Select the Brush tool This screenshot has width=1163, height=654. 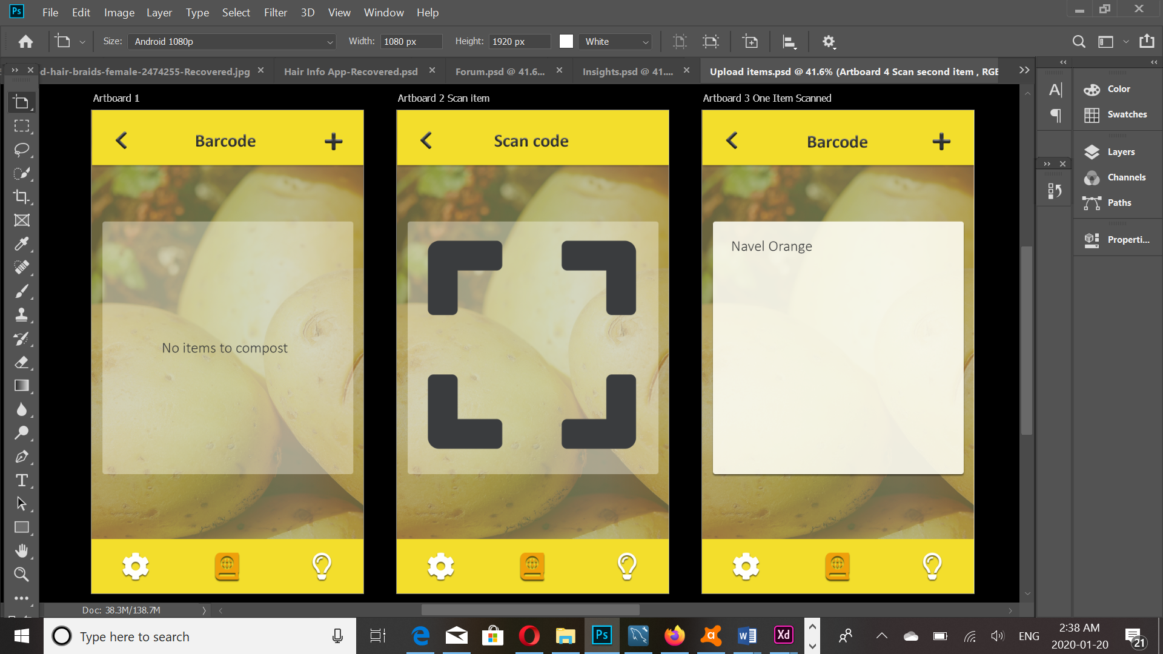22,291
